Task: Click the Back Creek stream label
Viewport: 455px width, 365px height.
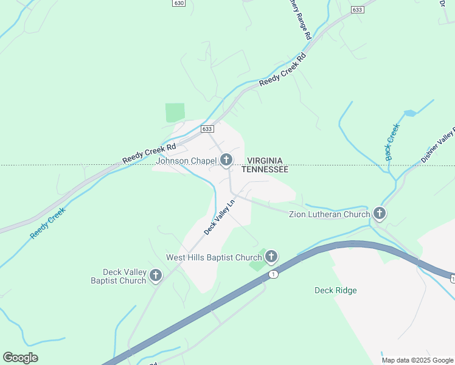Action: [392, 142]
